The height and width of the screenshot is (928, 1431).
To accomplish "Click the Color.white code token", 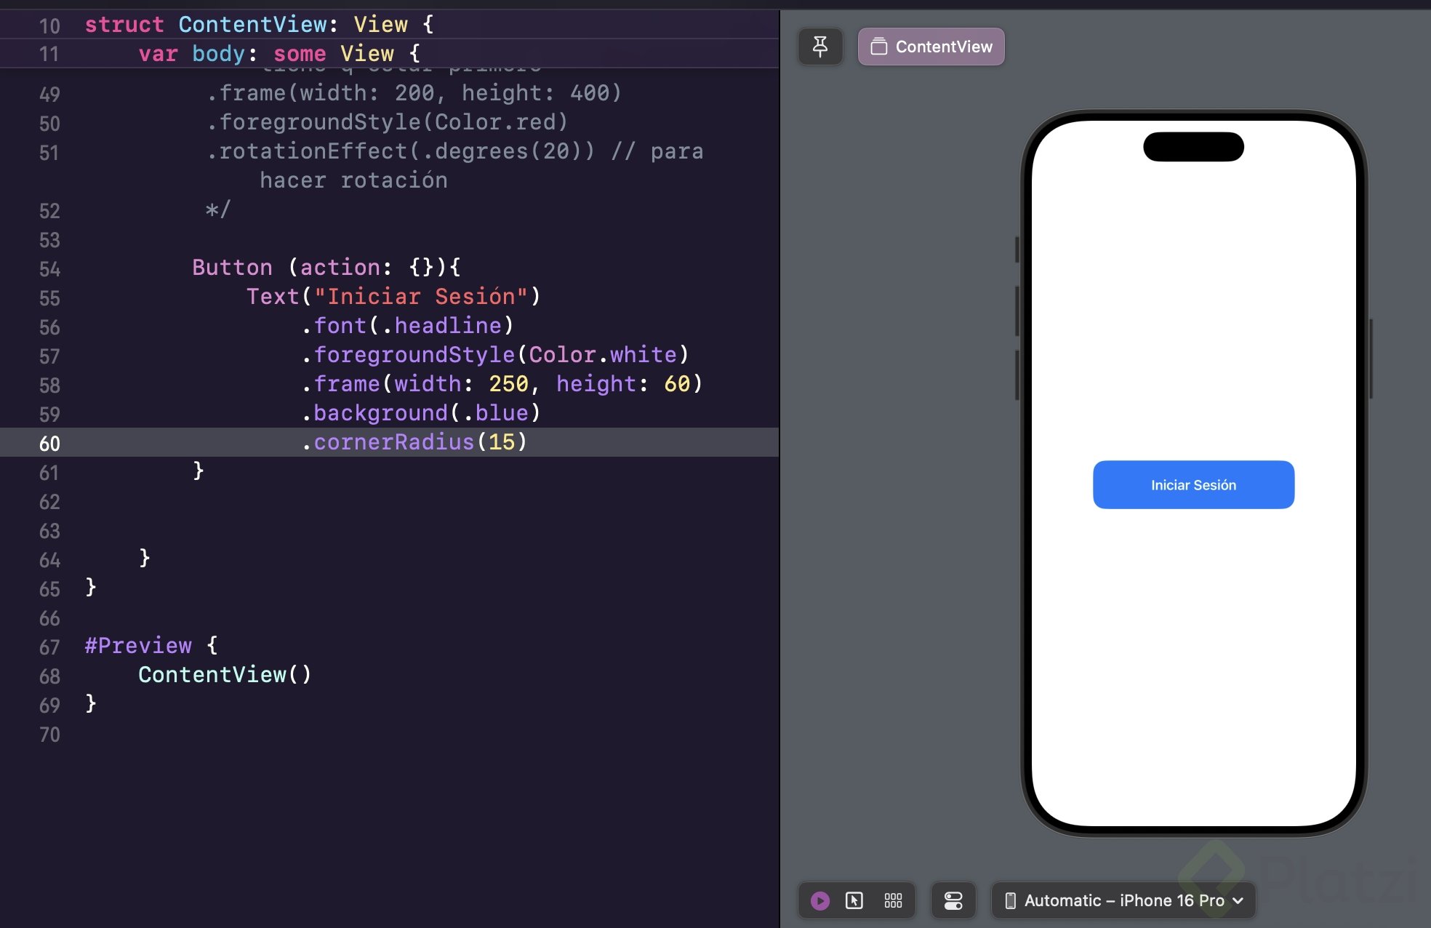I will (603, 355).
